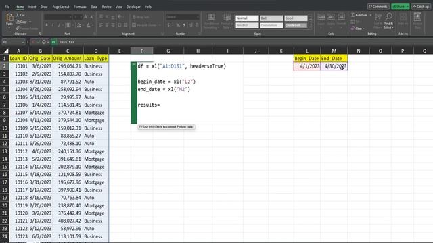Toggle Underline formatting button
This screenshot has height=243, width=433.
pyautogui.click(x=58, y=25)
